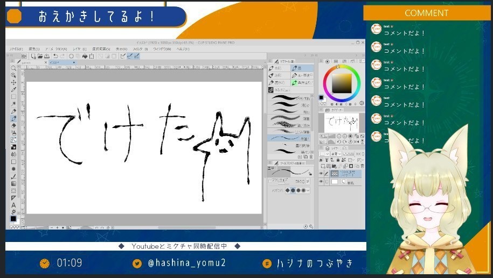This screenshot has height=278, width=493.
Task: Toggle visibility eye of the paper layer
Action: pyautogui.click(x=321, y=182)
